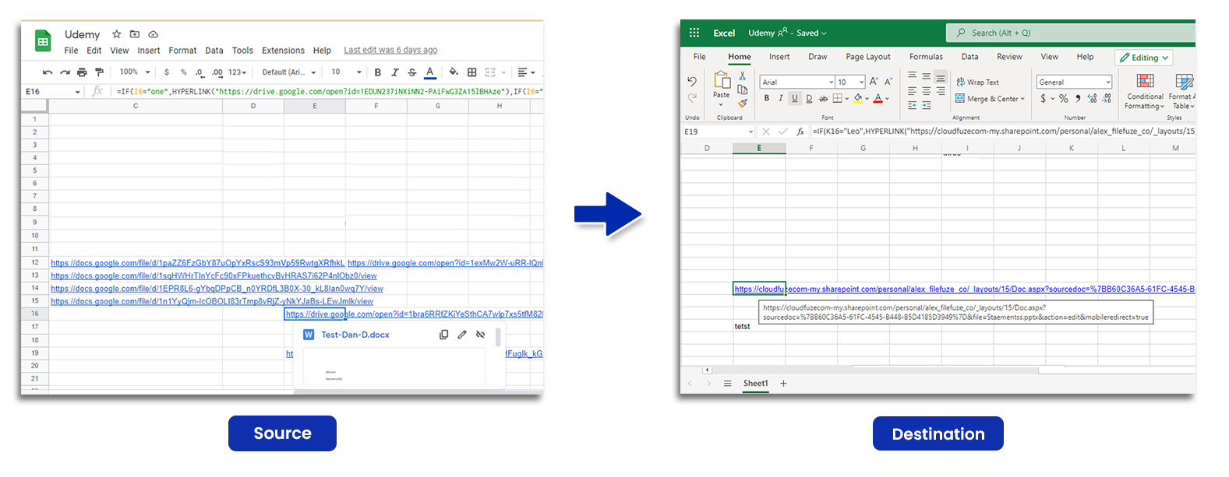The height and width of the screenshot is (477, 1229).
Task: Decrease font size in Excel ribbon
Action: pos(888,82)
